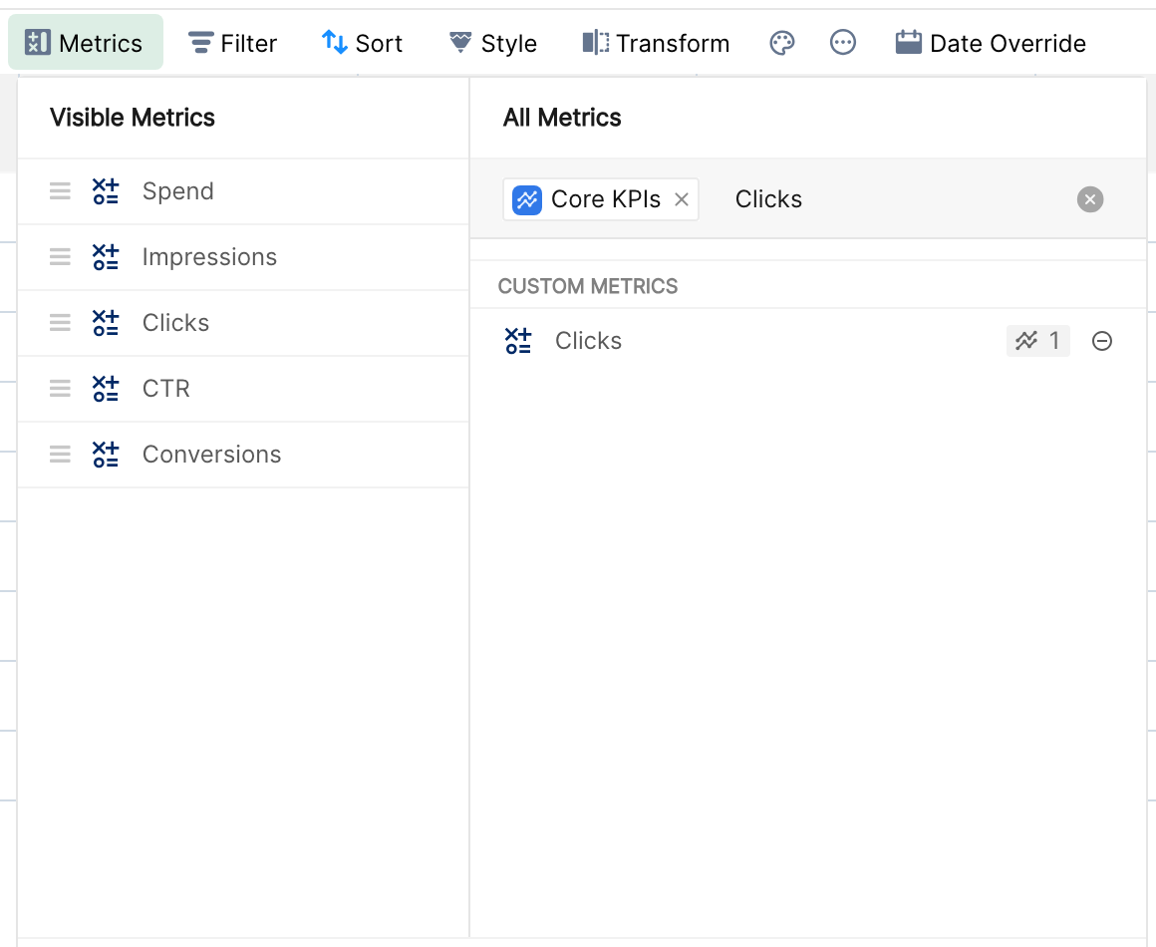
Task: Click the custom metric icon in All Metrics
Action: click(518, 341)
